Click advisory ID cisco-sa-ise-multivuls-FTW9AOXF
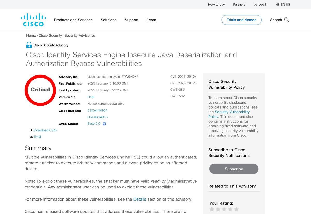311x214 pixels. [113, 77]
